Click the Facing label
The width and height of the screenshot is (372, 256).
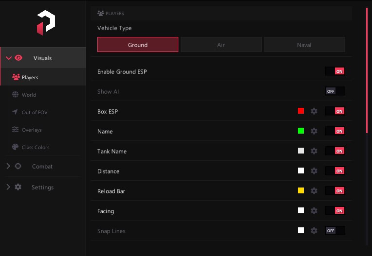coord(106,211)
